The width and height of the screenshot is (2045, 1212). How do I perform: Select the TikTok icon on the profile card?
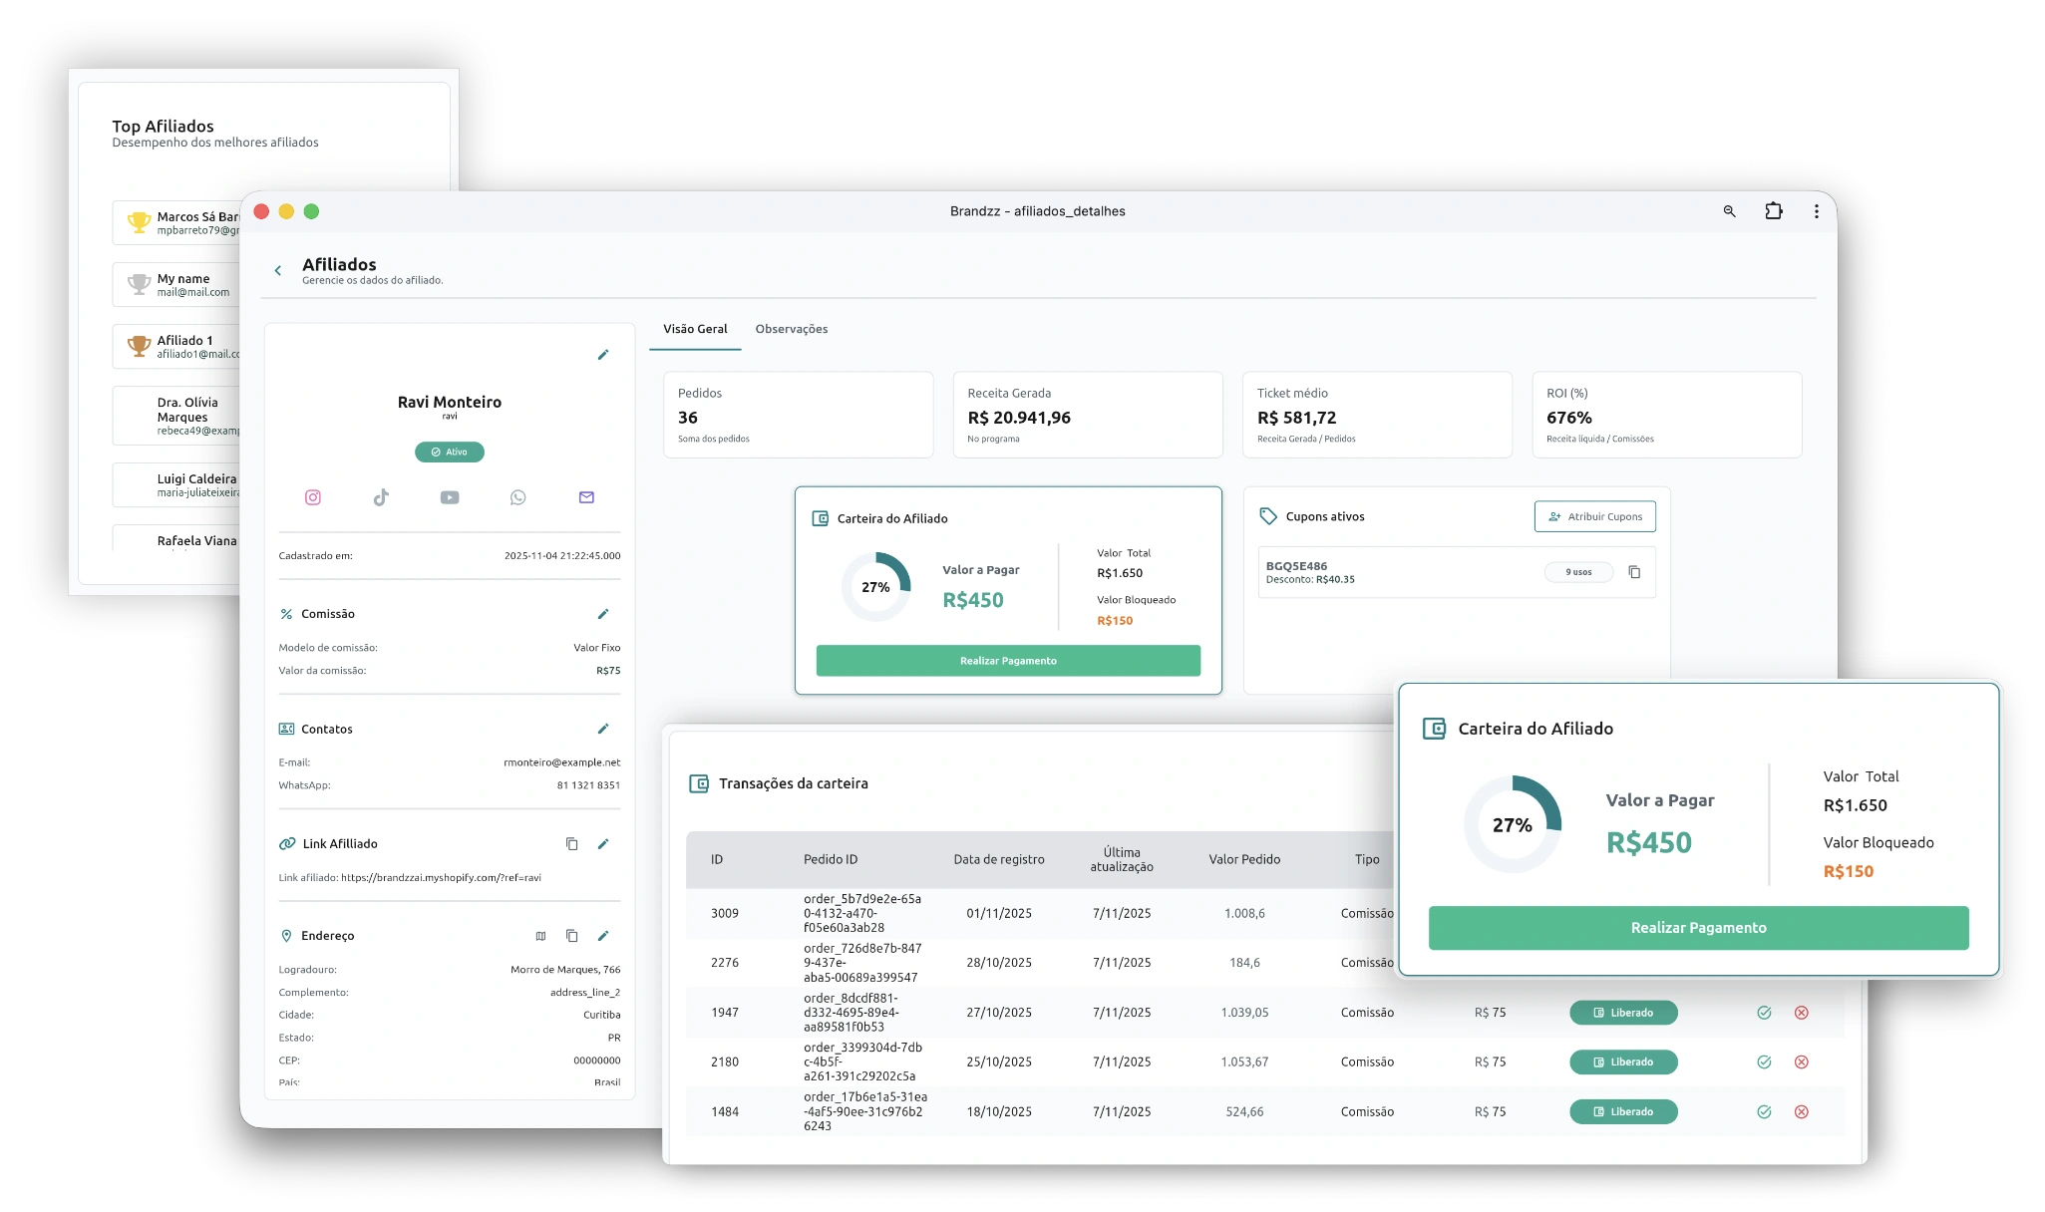[381, 497]
